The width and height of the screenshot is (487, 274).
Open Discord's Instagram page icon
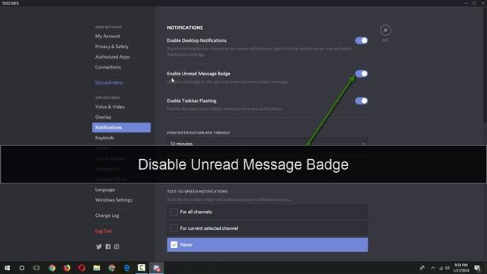coord(116,247)
